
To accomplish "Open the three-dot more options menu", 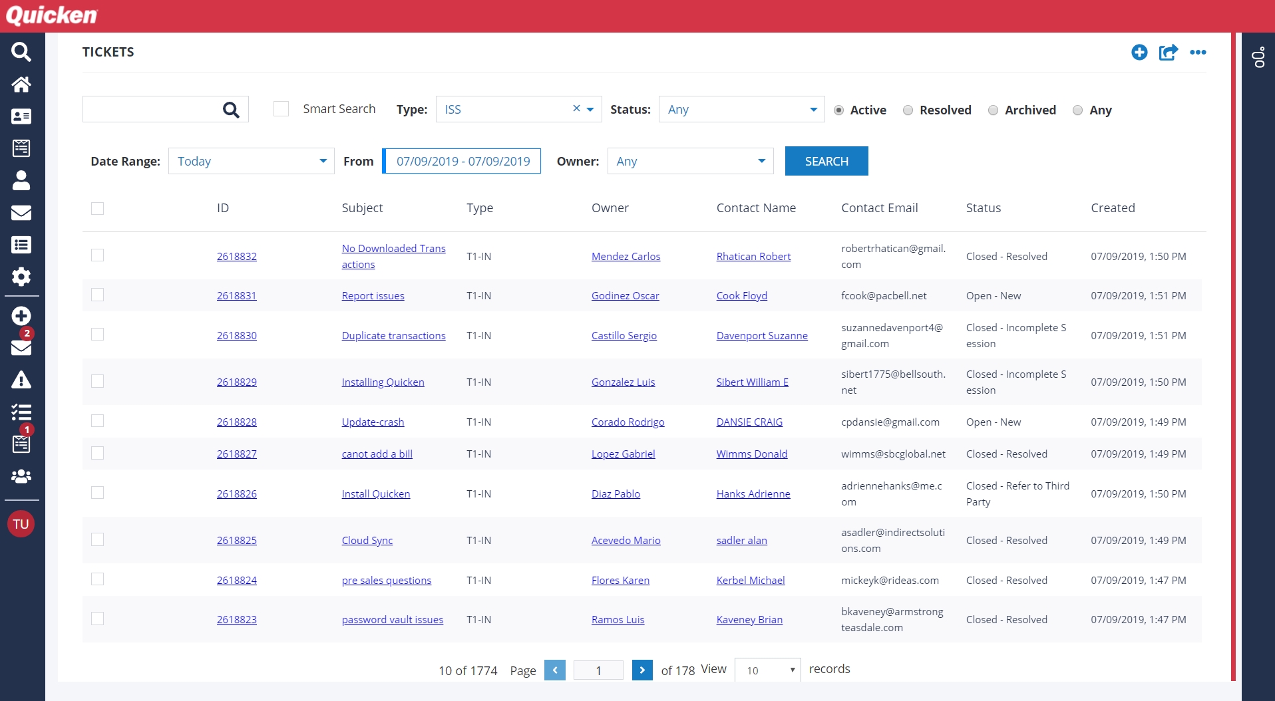I will coord(1198,53).
